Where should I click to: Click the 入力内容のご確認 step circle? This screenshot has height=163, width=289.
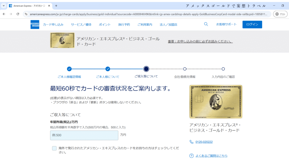tap(223, 69)
